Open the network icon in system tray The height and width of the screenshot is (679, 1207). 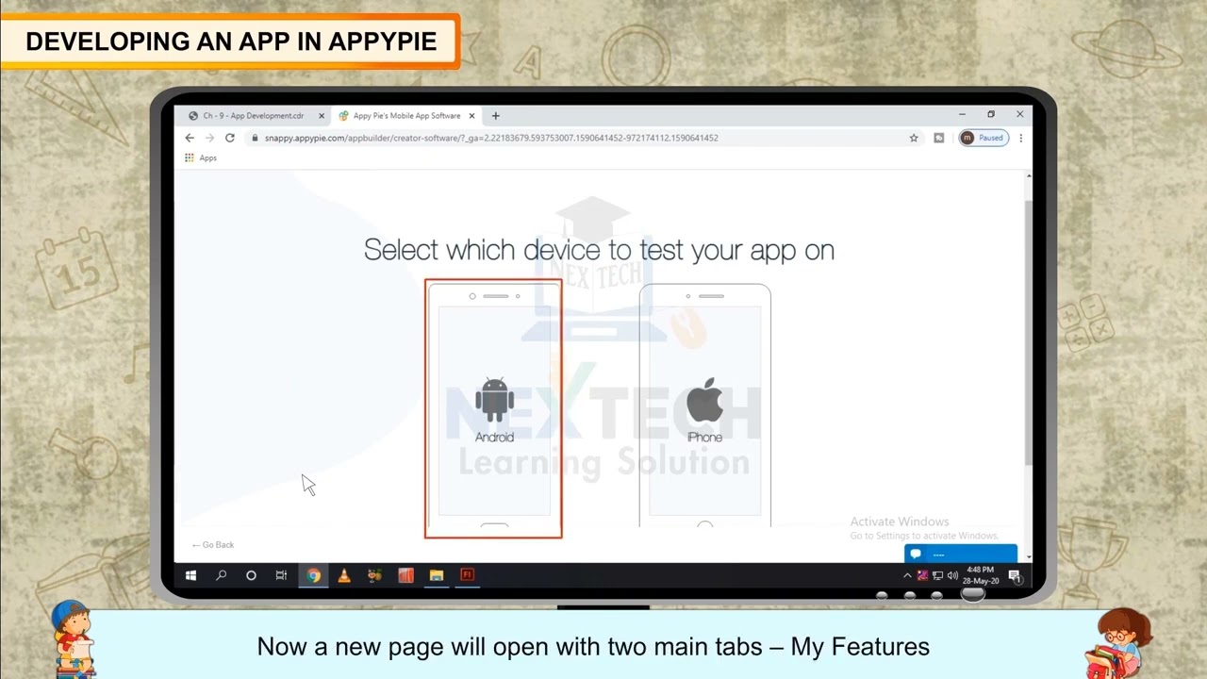(937, 575)
